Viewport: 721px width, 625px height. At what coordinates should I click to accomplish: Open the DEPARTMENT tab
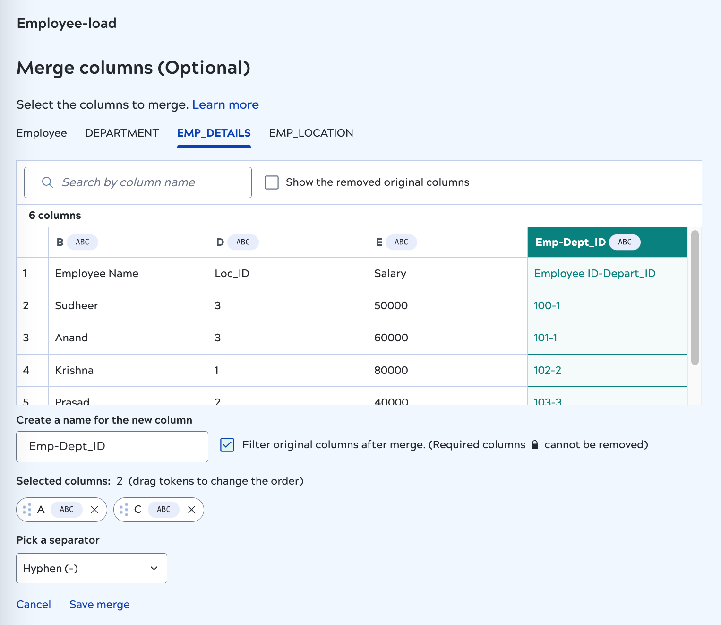[x=122, y=133]
